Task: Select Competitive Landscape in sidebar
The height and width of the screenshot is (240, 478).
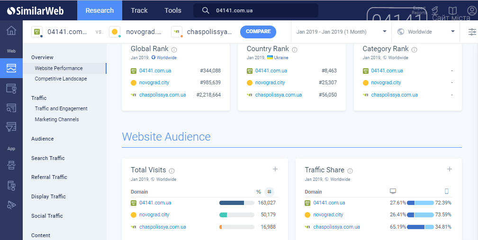Action: pos(61,79)
